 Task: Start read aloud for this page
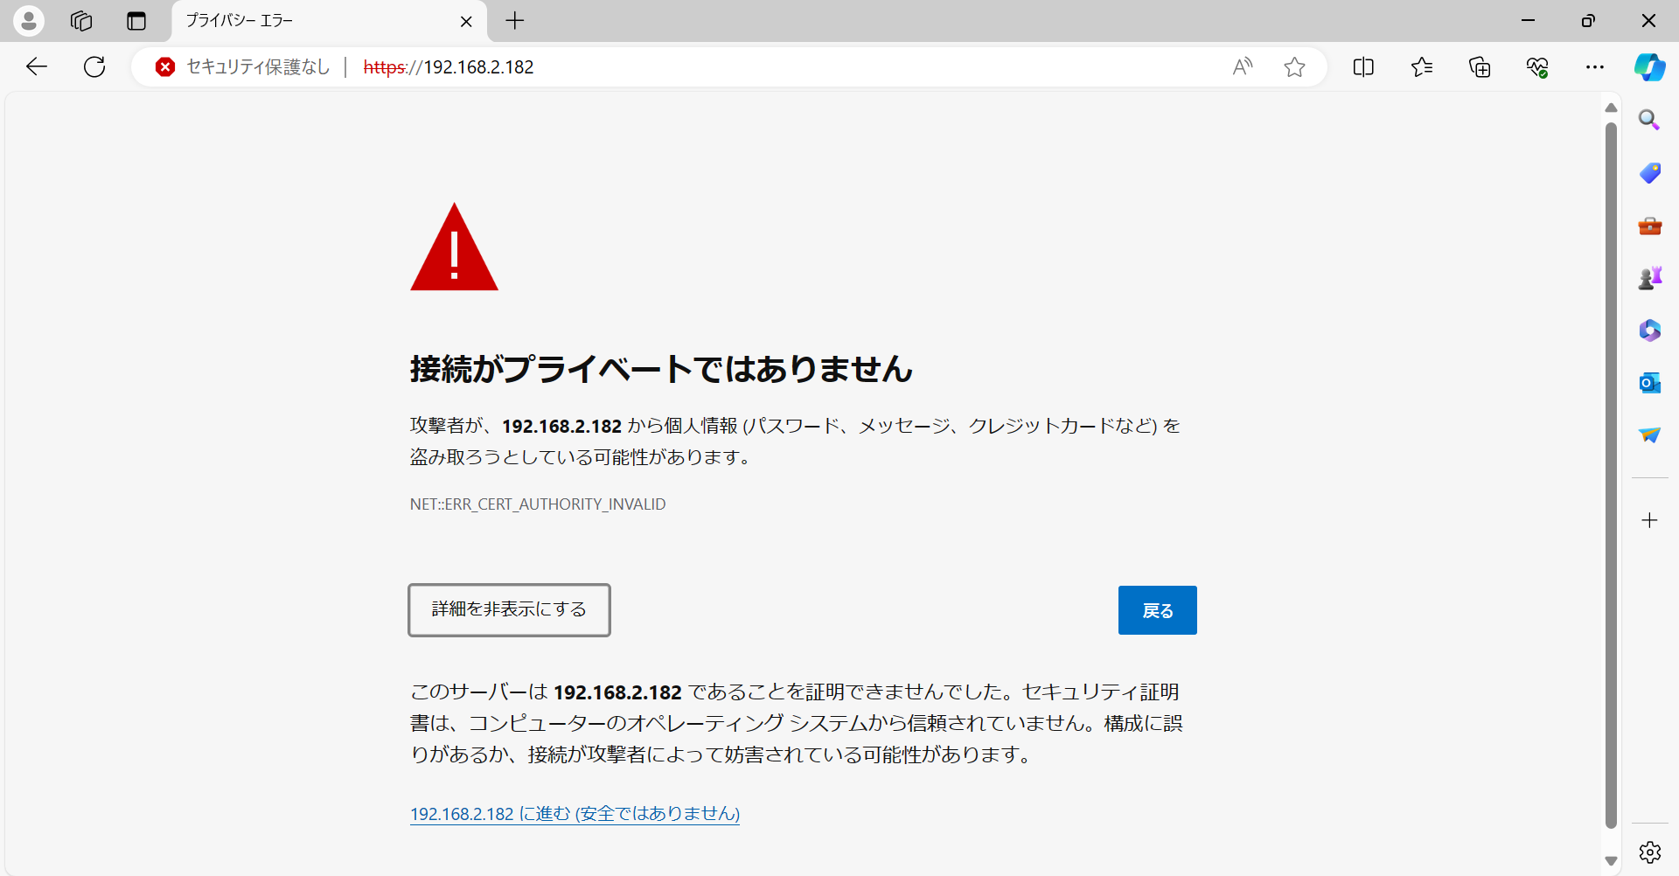click(1244, 67)
